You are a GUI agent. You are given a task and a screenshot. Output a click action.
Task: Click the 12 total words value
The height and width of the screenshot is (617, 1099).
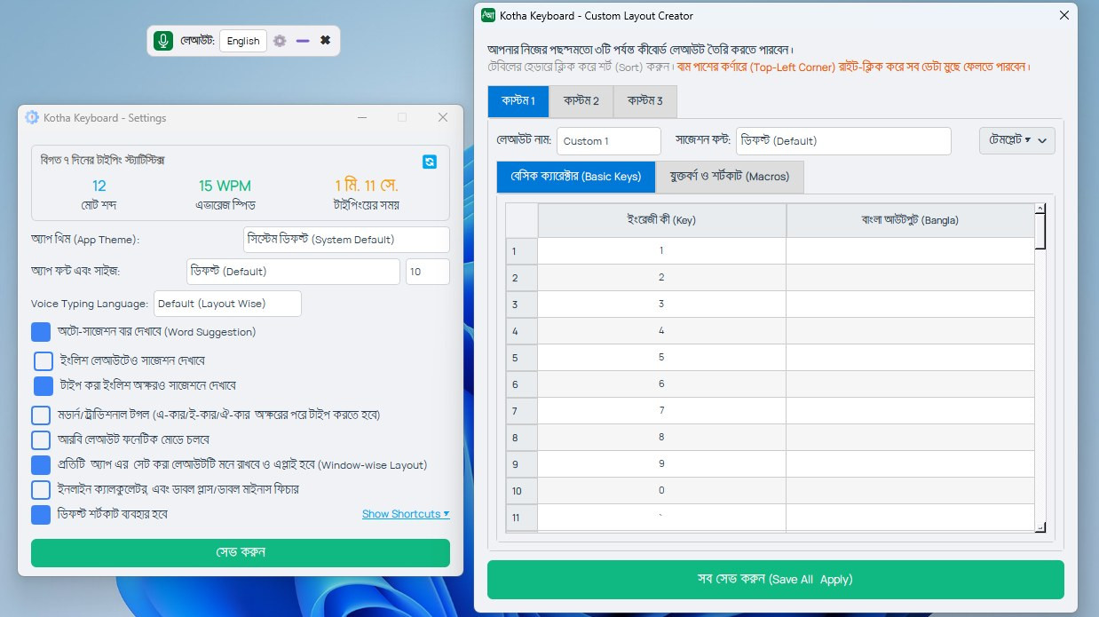coord(99,186)
